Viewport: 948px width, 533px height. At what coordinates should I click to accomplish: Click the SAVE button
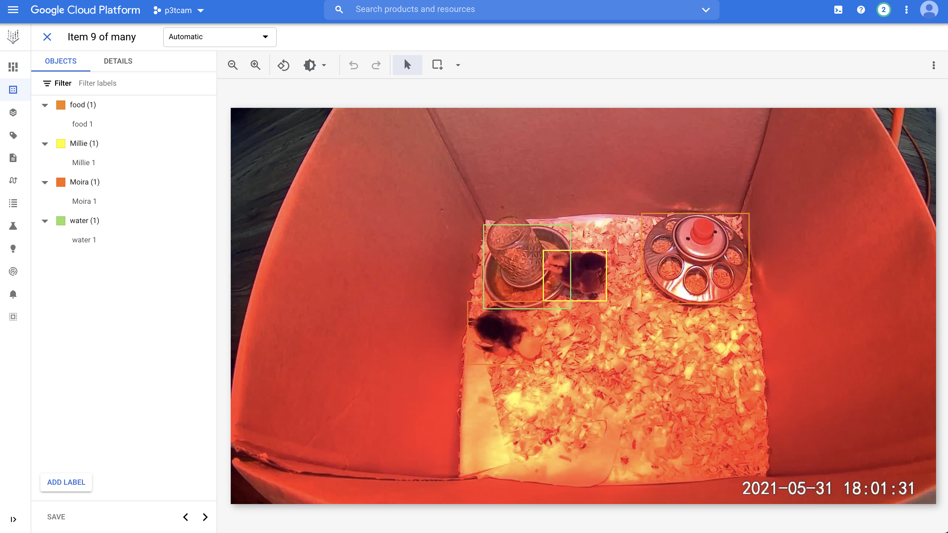coord(56,517)
